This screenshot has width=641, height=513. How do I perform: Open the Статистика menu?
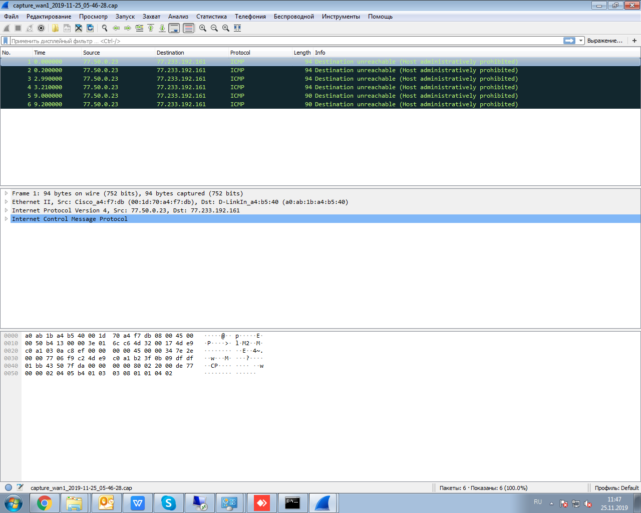point(211,17)
